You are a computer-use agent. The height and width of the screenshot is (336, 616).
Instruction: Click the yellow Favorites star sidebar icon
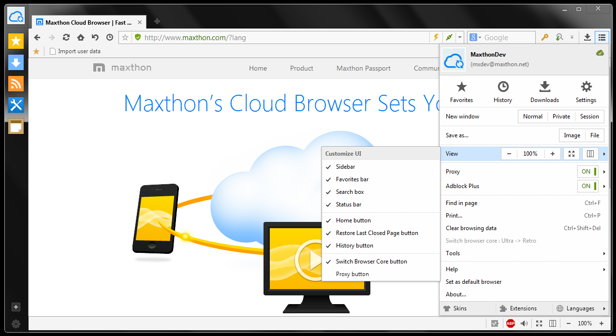coord(16,41)
